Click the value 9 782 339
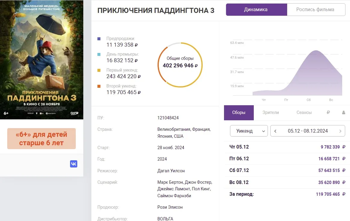This screenshot has height=221, width=350. pos(330,147)
